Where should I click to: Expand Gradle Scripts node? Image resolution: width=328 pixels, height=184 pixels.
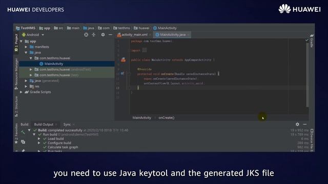point(22,92)
